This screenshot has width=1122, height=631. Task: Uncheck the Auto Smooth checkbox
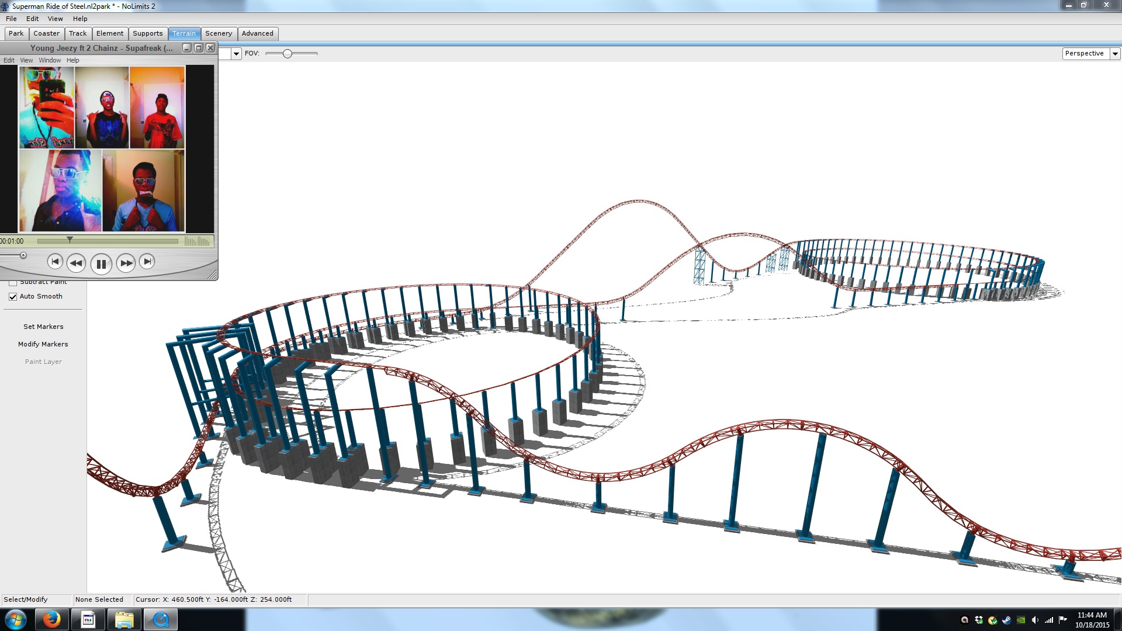pos(13,297)
